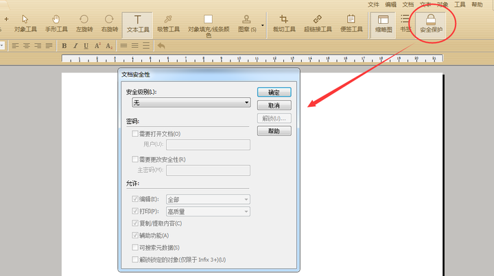494x276 pixels.
Task: Open the 编辑 menu
Action: [390, 4]
